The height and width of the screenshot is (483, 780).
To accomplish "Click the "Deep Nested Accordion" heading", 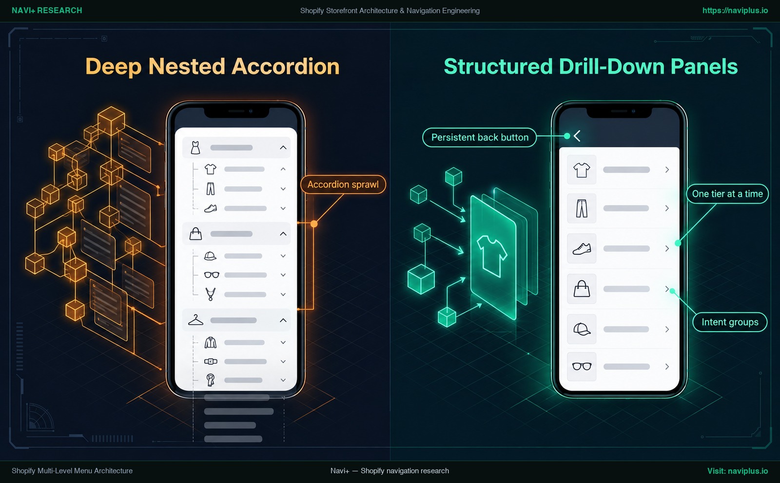I will 213,66.
